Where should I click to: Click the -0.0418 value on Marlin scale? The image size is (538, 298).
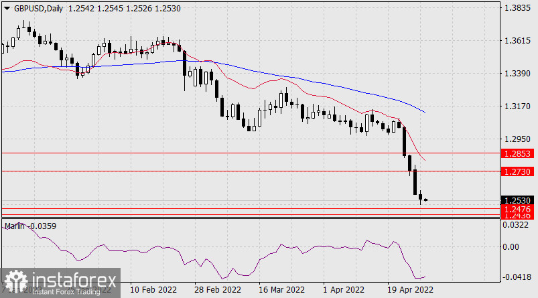pyautogui.click(x=517, y=277)
